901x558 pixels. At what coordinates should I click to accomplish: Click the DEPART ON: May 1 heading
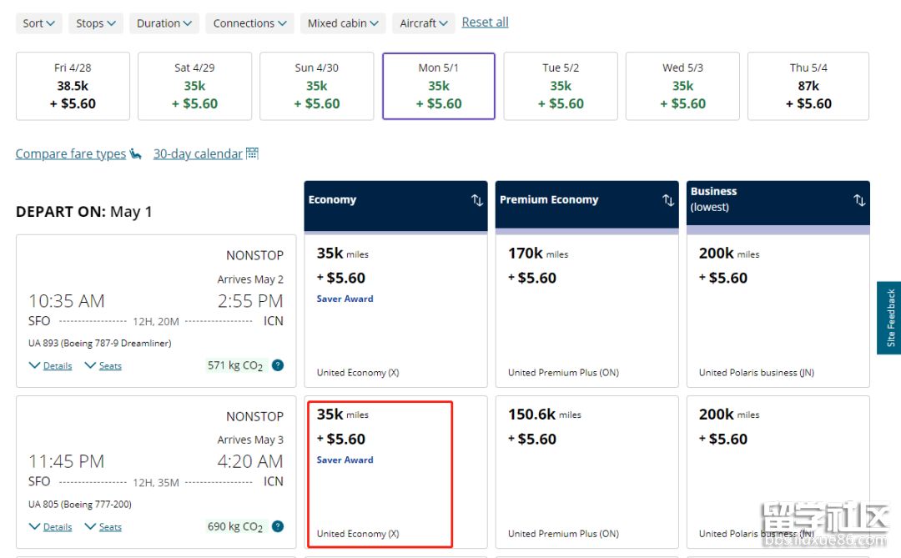pyautogui.click(x=84, y=212)
